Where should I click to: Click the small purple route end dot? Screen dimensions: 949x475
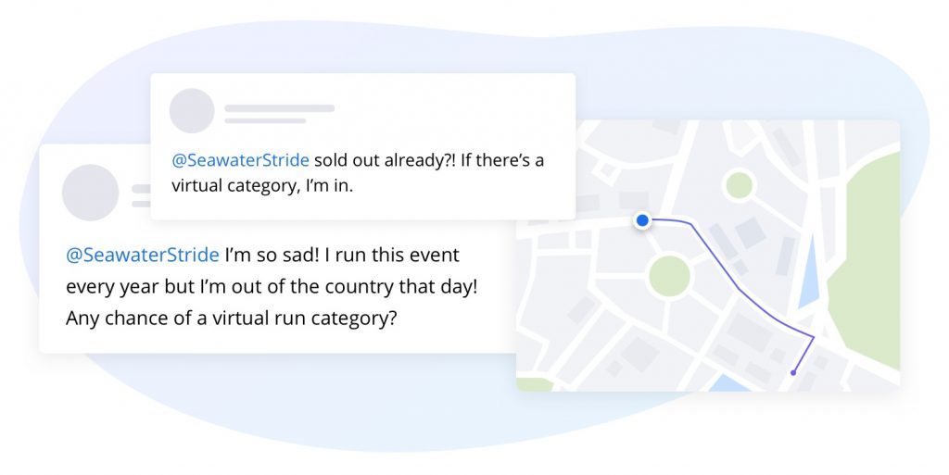[793, 372]
